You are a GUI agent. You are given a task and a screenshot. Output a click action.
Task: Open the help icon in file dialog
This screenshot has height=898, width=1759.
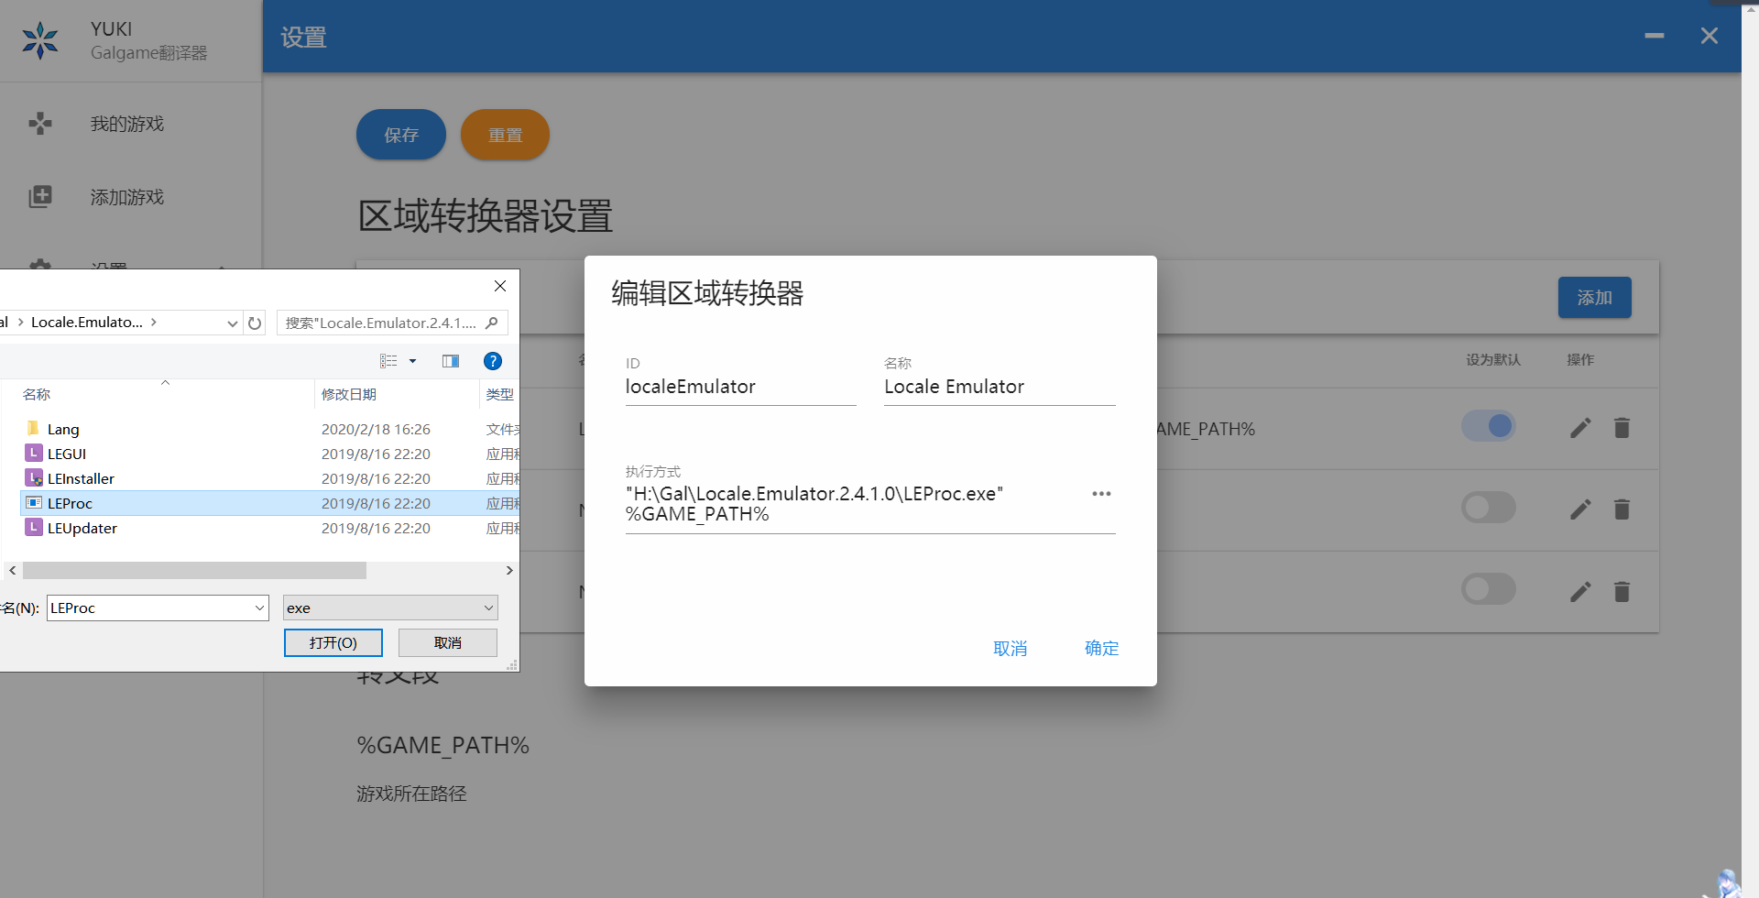click(x=492, y=361)
